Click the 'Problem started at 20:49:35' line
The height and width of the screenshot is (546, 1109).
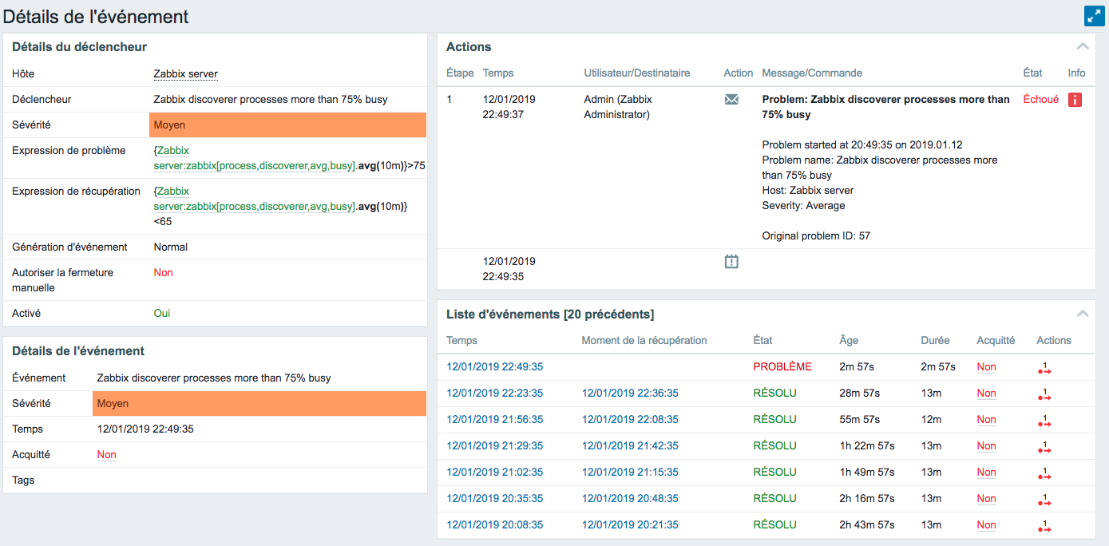pyautogui.click(x=862, y=145)
